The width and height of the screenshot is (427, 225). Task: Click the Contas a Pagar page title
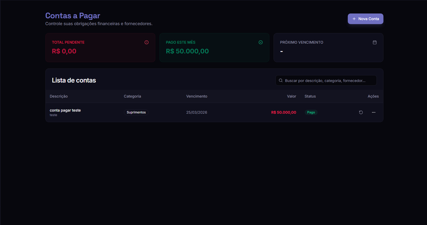pos(73,16)
